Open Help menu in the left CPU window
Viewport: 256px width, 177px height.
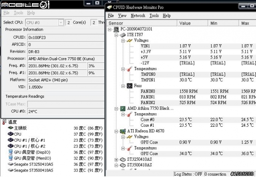click(x=31, y=13)
